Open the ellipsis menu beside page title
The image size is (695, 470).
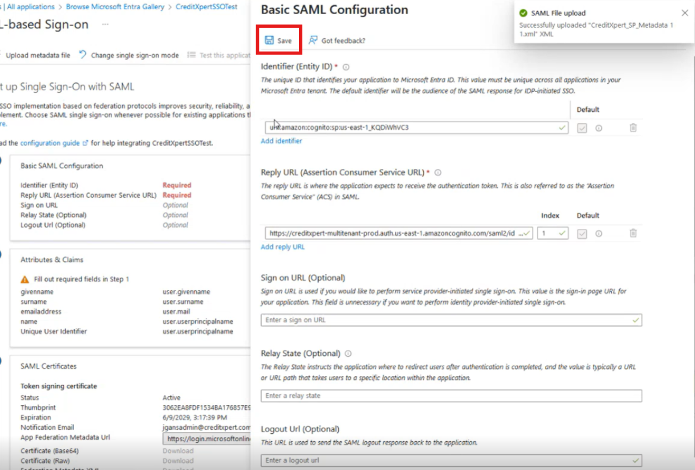pos(105,24)
